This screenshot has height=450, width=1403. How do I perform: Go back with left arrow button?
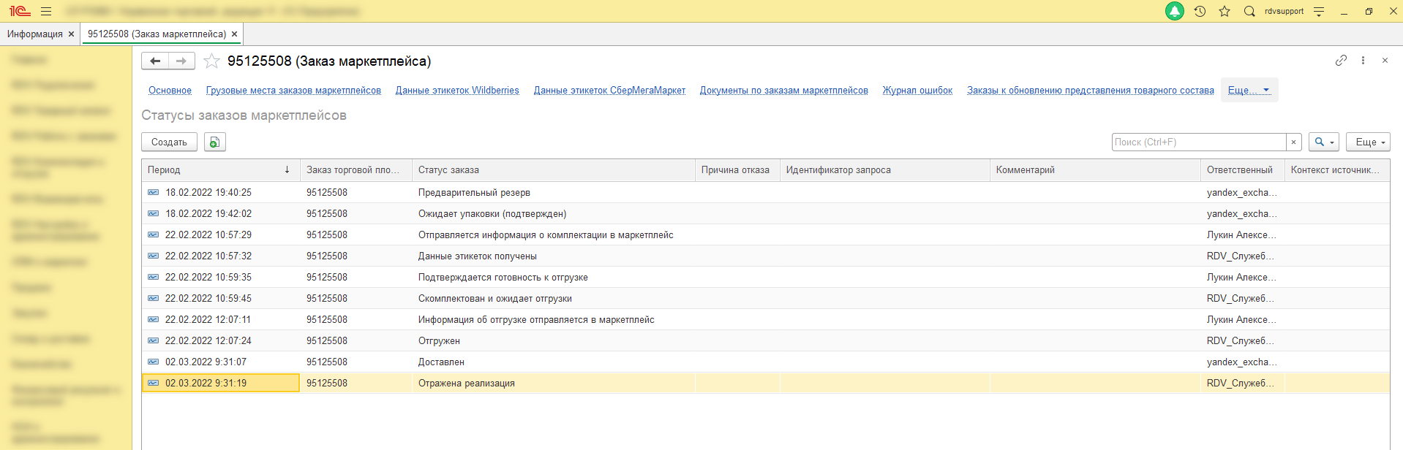155,61
